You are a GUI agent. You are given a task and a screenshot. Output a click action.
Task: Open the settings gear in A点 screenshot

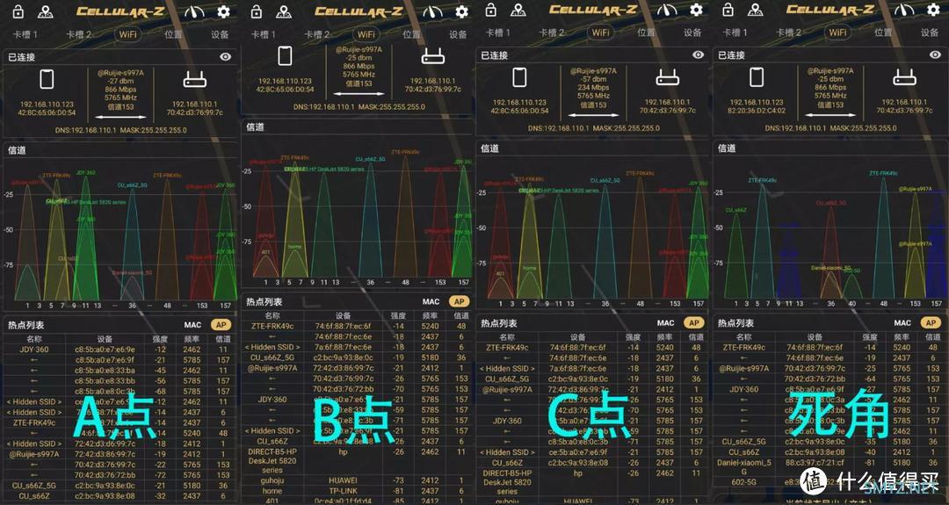click(x=223, y=11)
